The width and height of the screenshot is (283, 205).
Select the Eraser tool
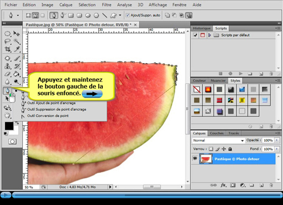coord(7,74)
